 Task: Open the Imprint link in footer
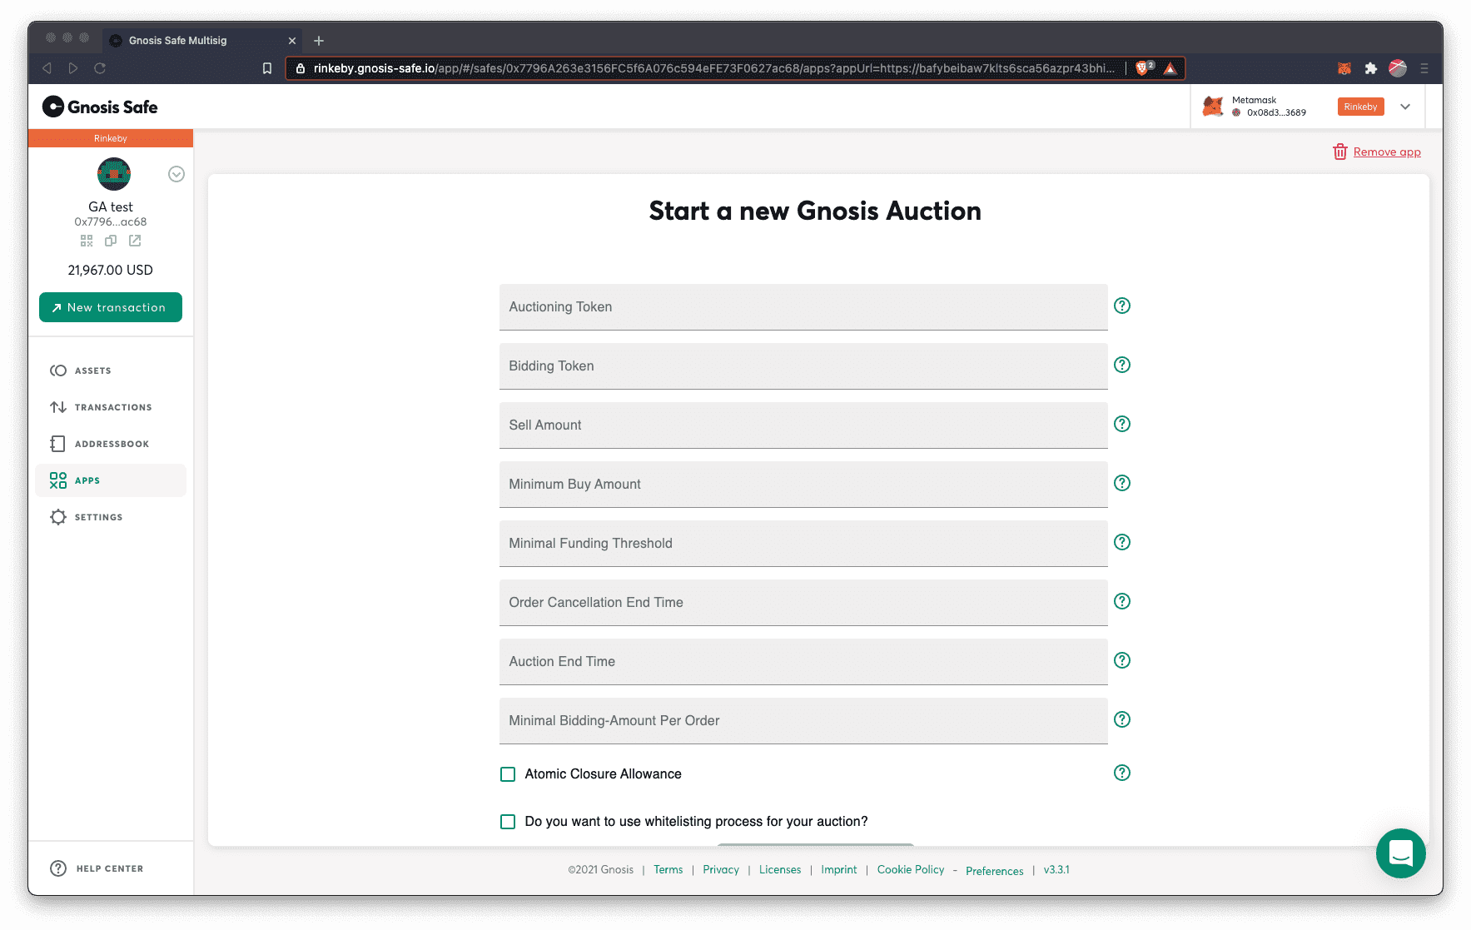(x=839, y=869)
